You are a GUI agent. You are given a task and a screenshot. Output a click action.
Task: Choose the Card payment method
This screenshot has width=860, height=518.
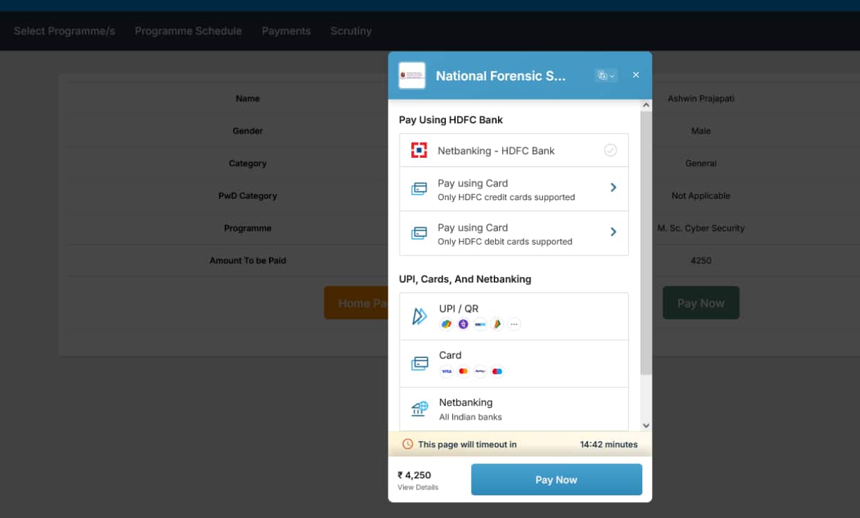coord(514,364)
